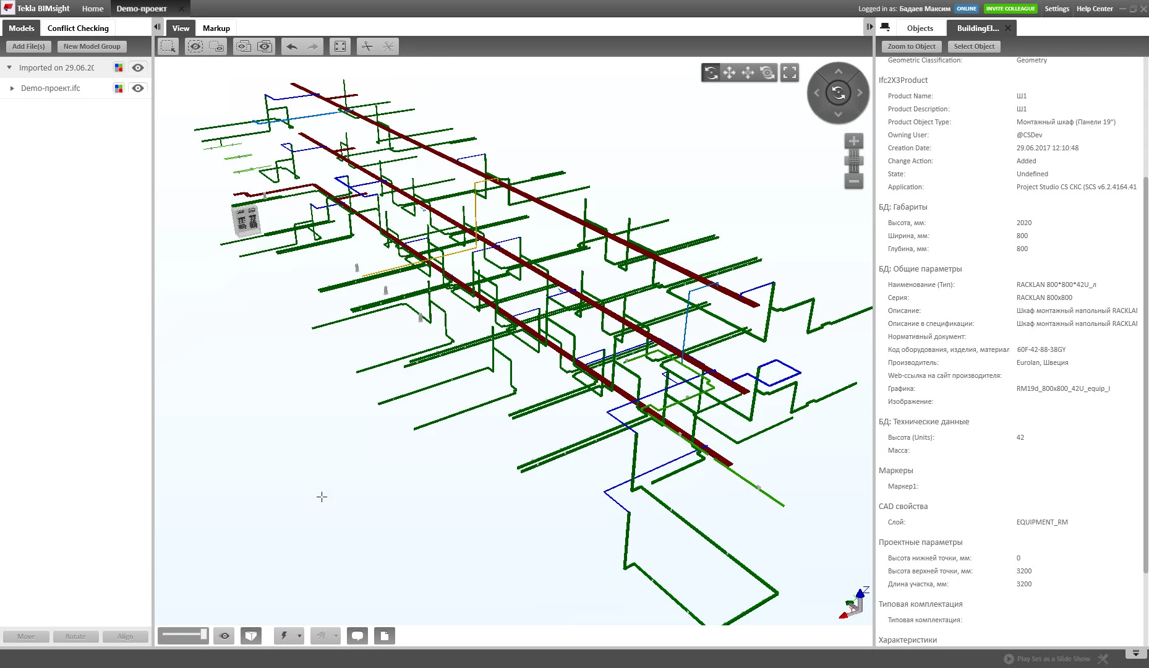
Task: Click the transparency slider in bottom toolbar
Action: coord(183,635)
